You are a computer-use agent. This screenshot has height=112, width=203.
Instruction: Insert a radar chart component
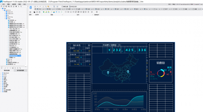pyautogui.click(x=59, y=12)
